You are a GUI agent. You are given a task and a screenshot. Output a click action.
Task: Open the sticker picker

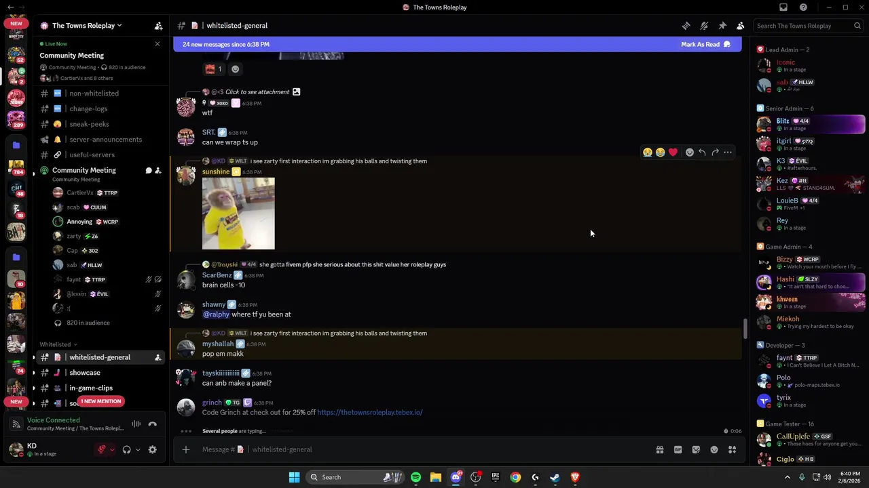coord(696,449)
